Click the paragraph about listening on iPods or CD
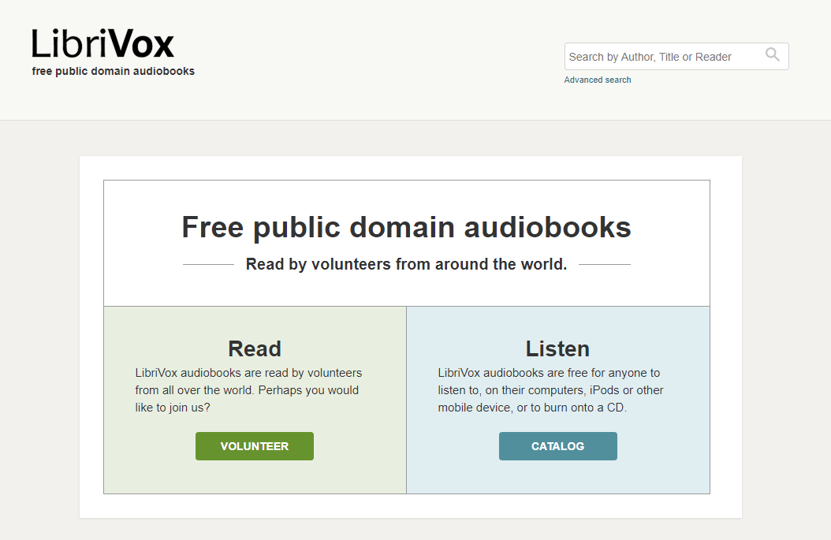Screen dimensions: 831x540 coord(550,390)
